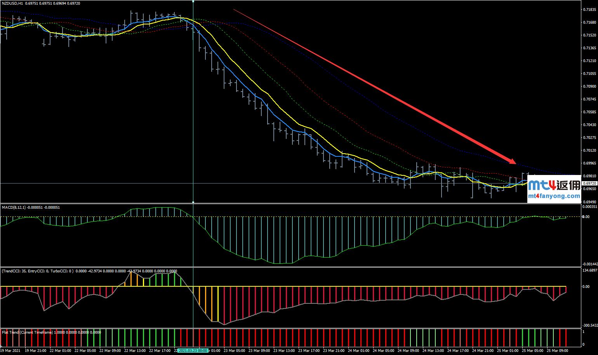Click the highlighted 2021.03.23 00:00 time marker

point(193,350)
